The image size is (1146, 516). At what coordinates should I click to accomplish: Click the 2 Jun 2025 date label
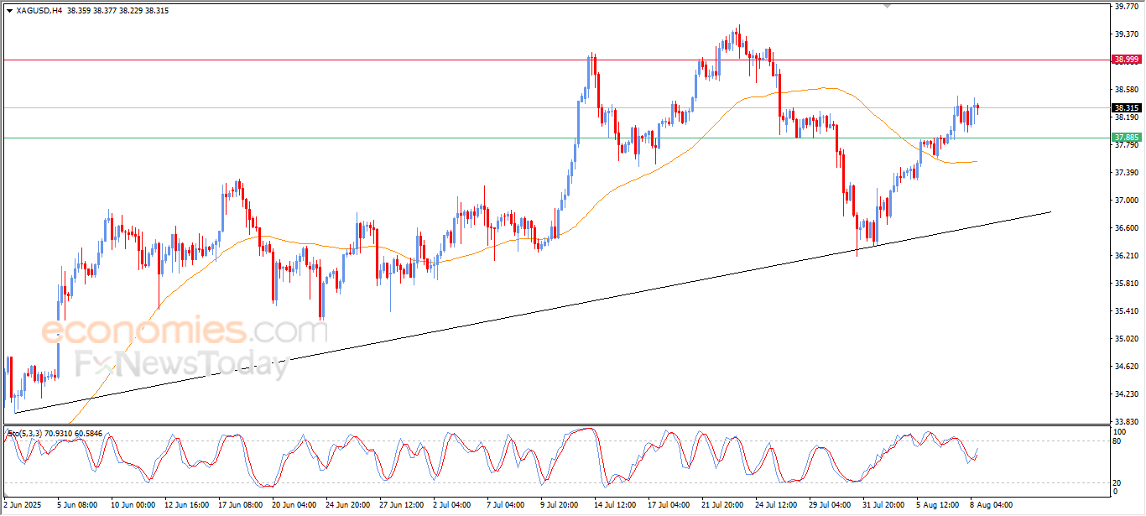tap(23, 506)
